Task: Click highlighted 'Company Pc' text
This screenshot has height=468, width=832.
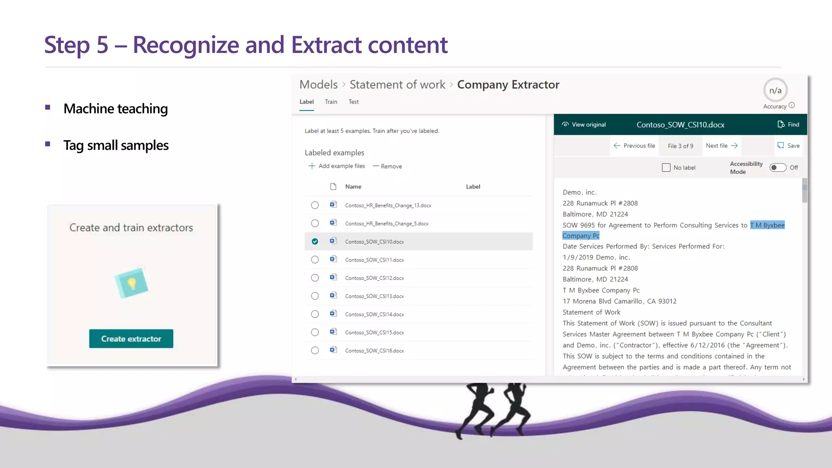Action: (x=581, y=236)
